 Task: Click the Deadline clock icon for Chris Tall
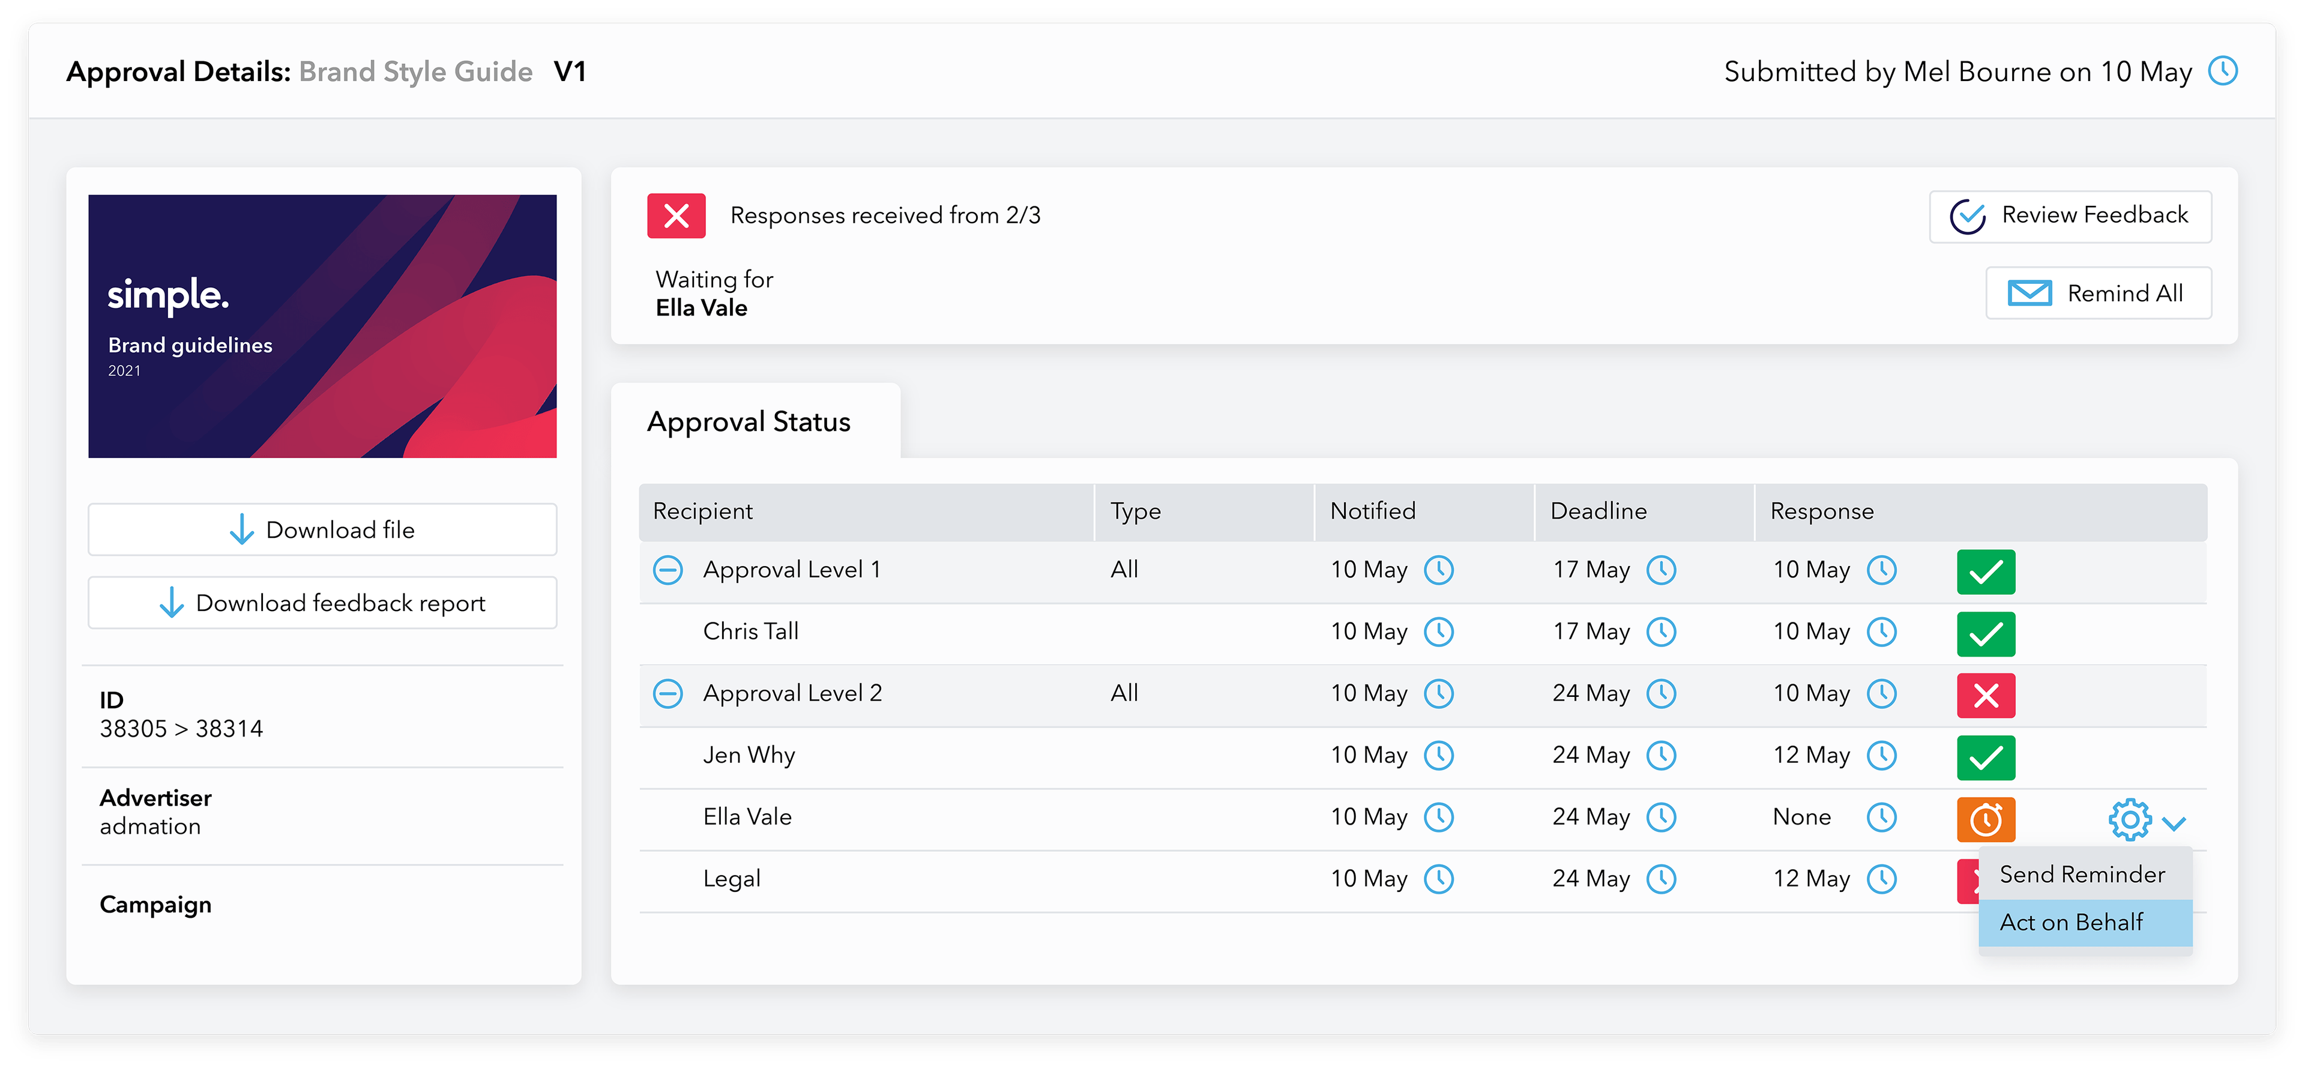(x=1662, y=631)
